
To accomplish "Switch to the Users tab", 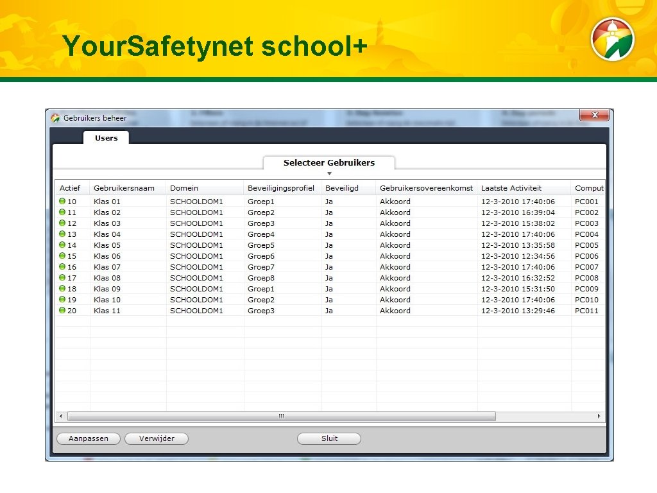I will pyautogui.click(x=106, y=138).
